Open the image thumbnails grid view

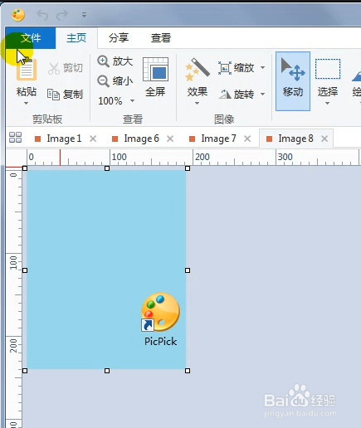coord(16,138)
